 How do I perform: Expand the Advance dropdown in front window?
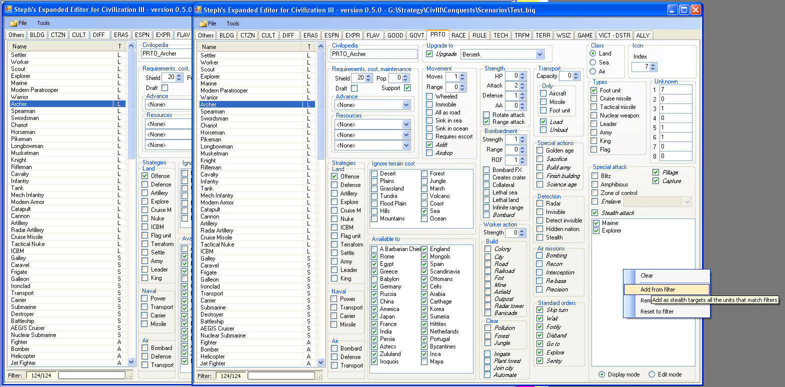tap(406, 105)
